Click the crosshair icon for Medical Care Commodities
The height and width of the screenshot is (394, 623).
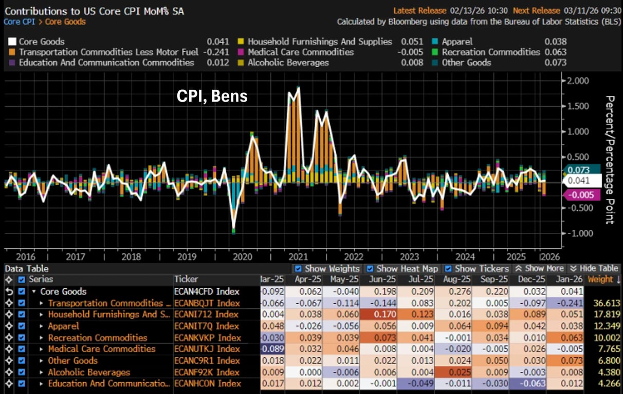tap(8, 349)
